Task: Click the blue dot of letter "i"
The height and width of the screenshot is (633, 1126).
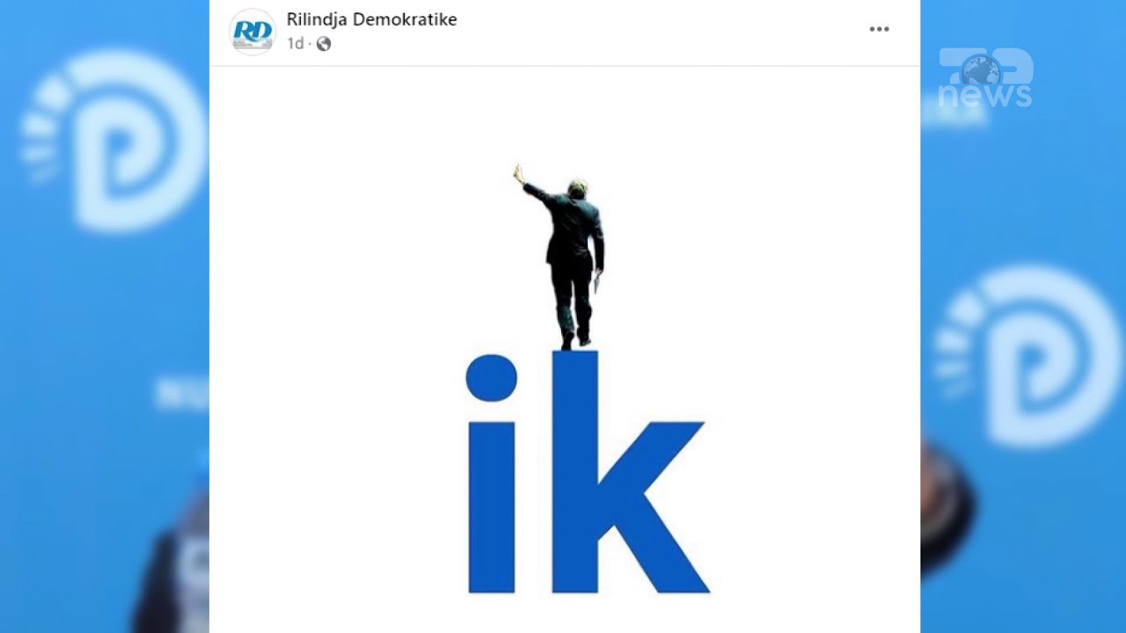Action: coord(491,377)
